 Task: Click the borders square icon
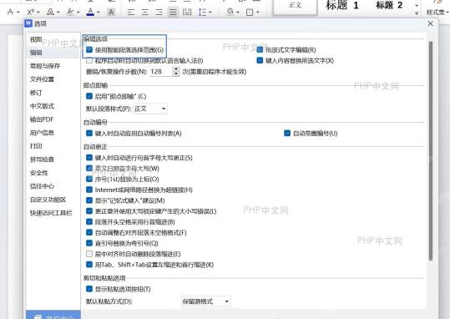click(x=250, y=12)
